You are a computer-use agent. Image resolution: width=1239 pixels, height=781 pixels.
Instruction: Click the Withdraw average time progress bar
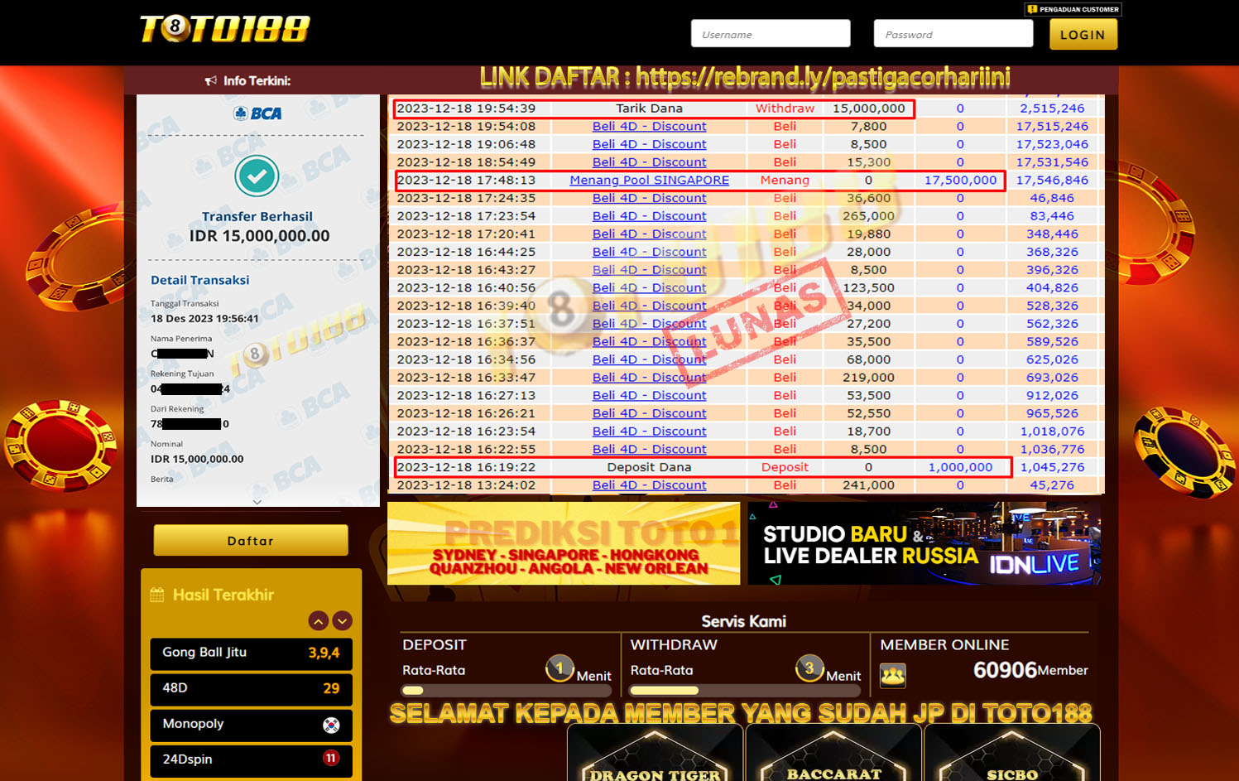click(745, 690)
